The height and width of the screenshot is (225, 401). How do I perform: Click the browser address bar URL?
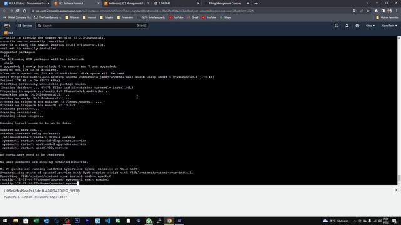tap(145, 11)
